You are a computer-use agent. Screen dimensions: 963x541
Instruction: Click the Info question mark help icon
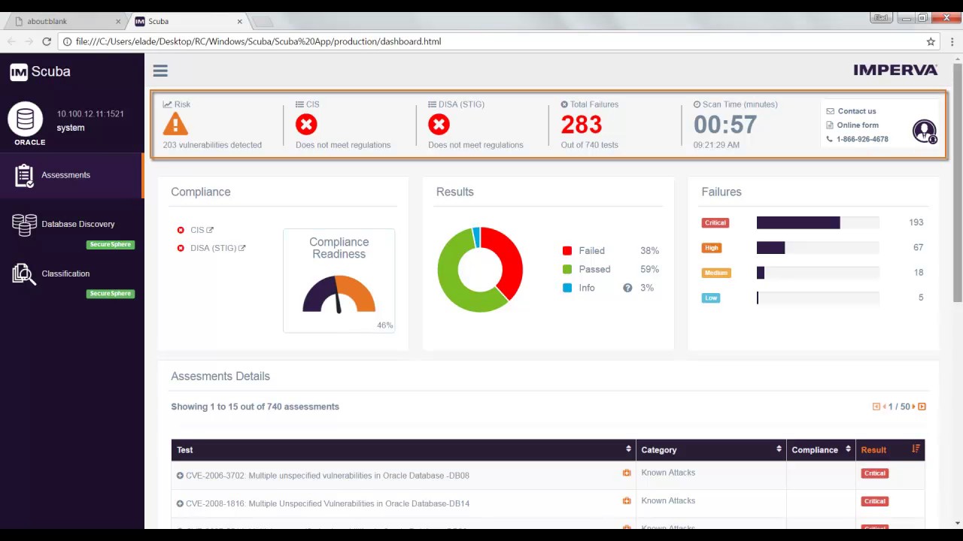(x=627, y=288)
